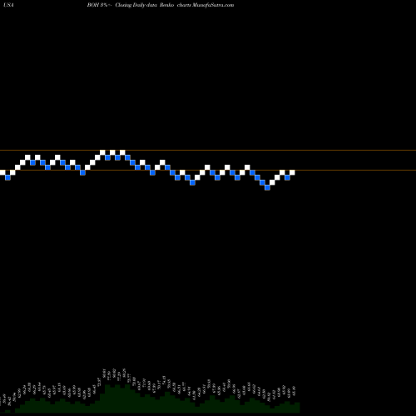Viewport: 416px width, 416px height.
Task: Click the USA market label
Action: (x=8, y=5)
